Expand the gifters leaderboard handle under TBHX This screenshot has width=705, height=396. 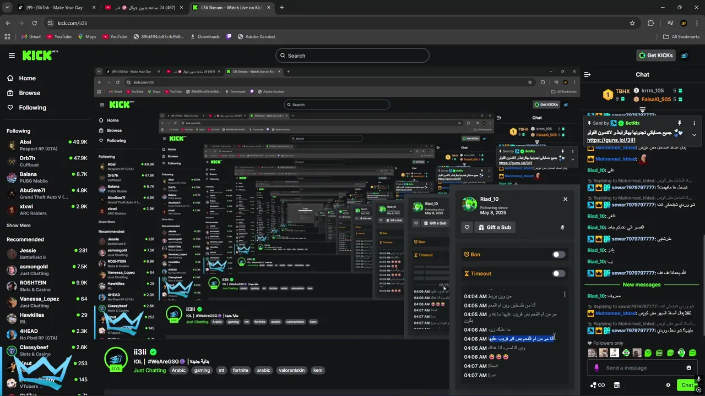(x=642, y=110)
